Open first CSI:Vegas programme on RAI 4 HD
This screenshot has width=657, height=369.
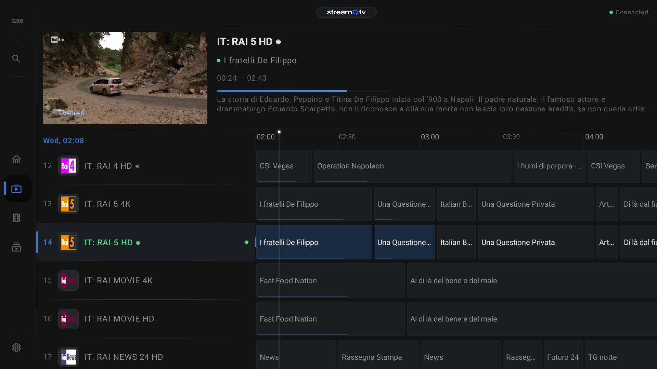(x=284, y=166)
